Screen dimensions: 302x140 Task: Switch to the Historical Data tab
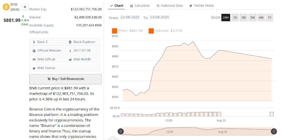(169, 5)
